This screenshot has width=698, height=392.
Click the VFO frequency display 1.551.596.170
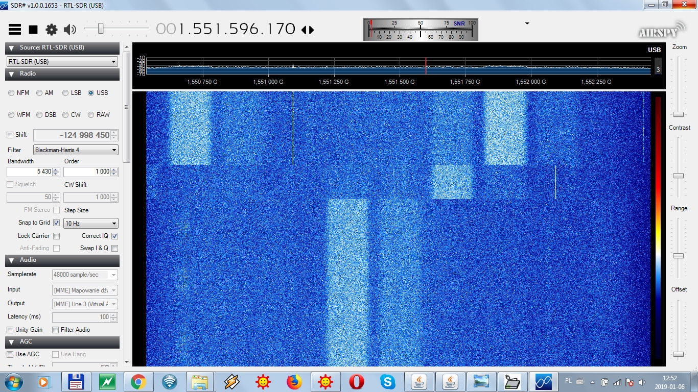pos(225,29)
